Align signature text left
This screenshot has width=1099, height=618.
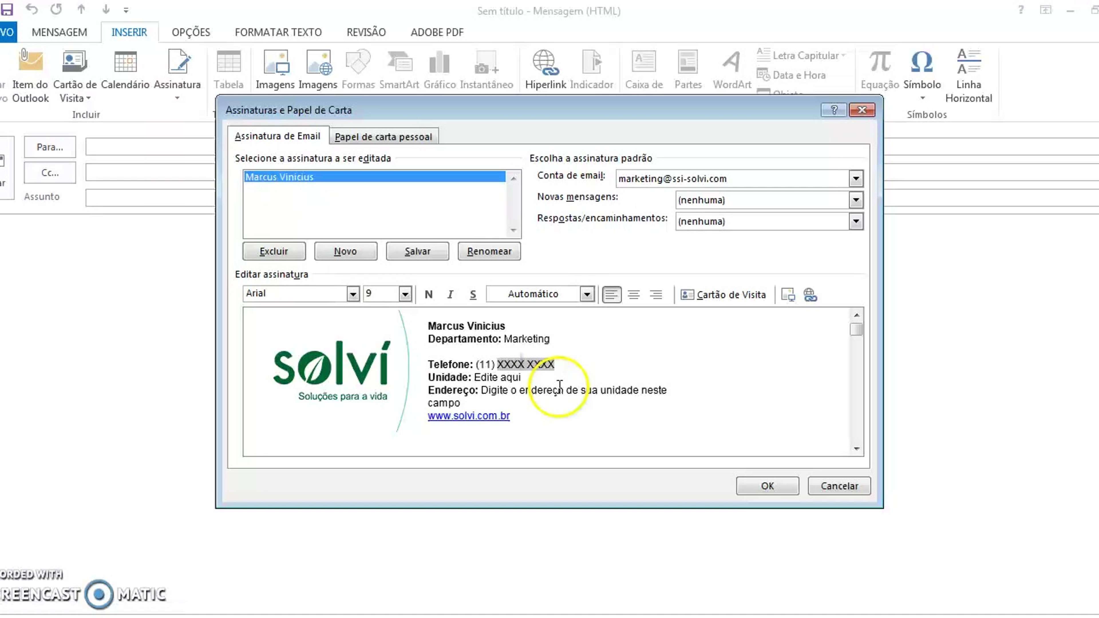click(x=611, y=294)
